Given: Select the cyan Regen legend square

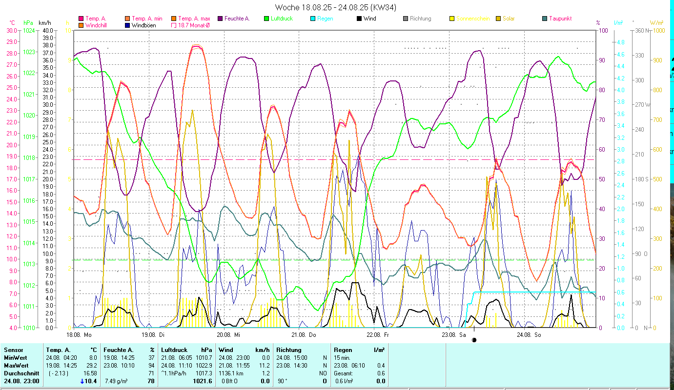Looking at the screenshot, I should point(313,19).
